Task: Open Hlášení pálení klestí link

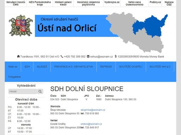Action: click(63, 3)
